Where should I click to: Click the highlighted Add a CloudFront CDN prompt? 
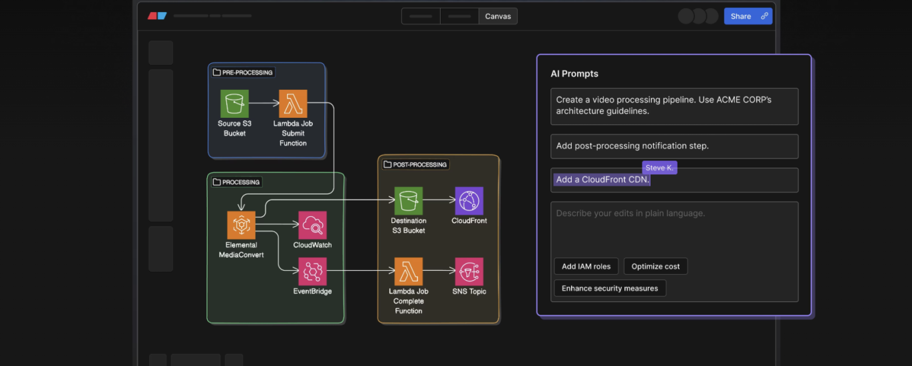tap(602, 180)
